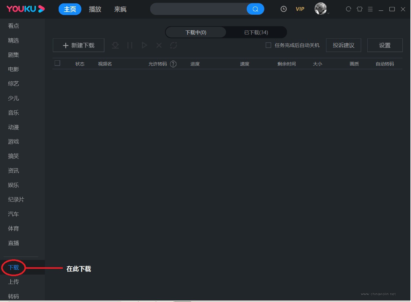Focus the search input field
The height and width of the screenshot is (302, 411).
click(198, 9)
